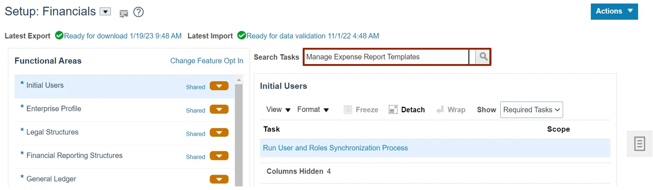The width and height of the screenshot is (653, 190).
Task: Click the search magnifier icon for tasks
Action: click(x=484, y=57)
